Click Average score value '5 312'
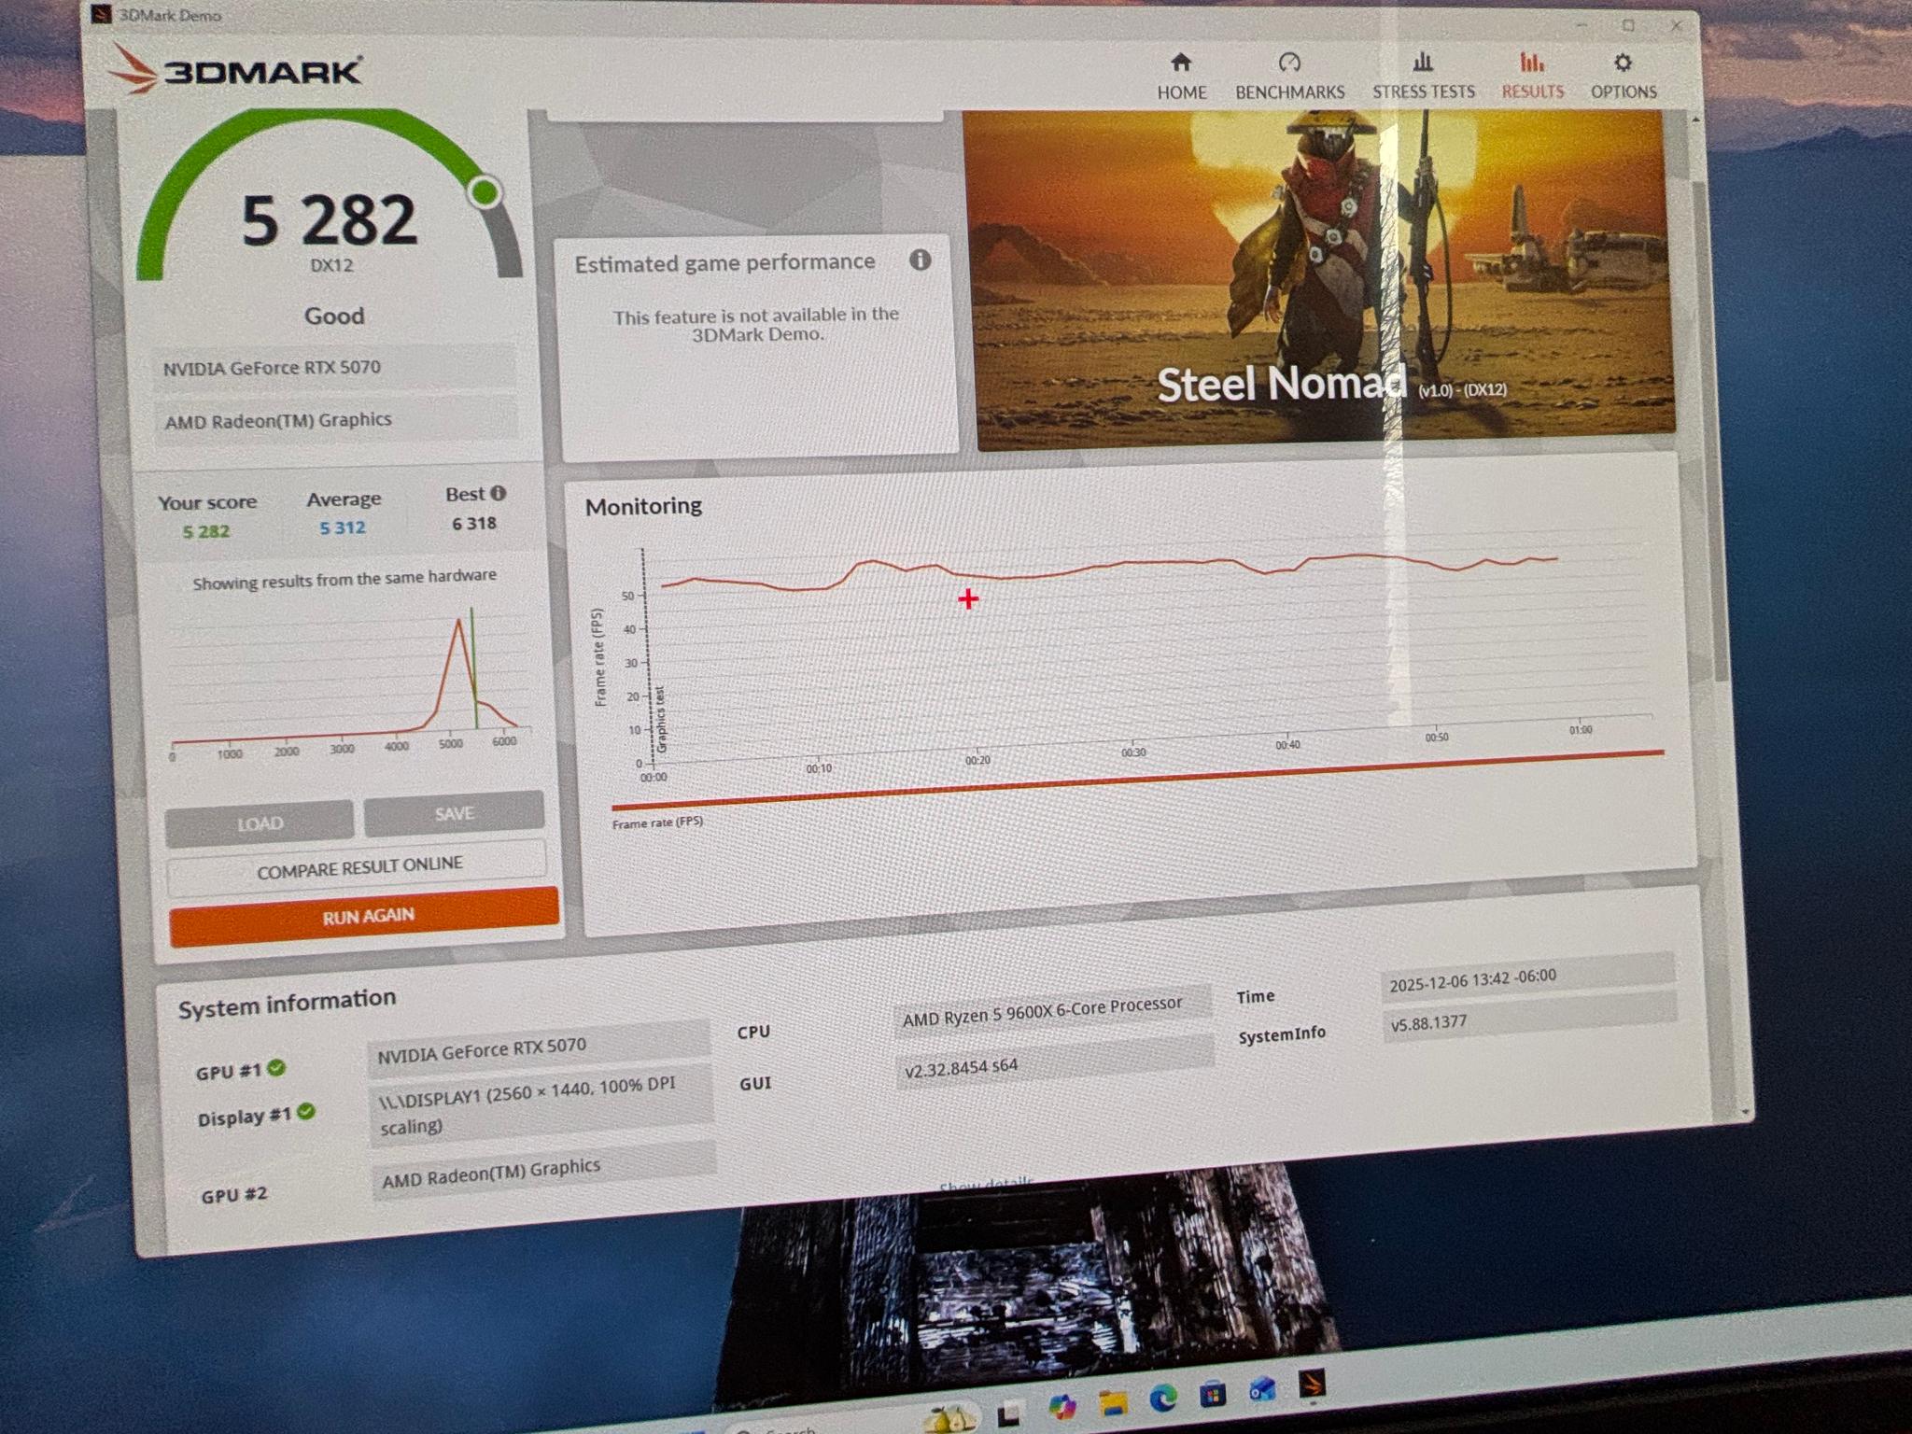Screen dimensions: 1912x1434 pyautogui.click(x=343, y=527)
